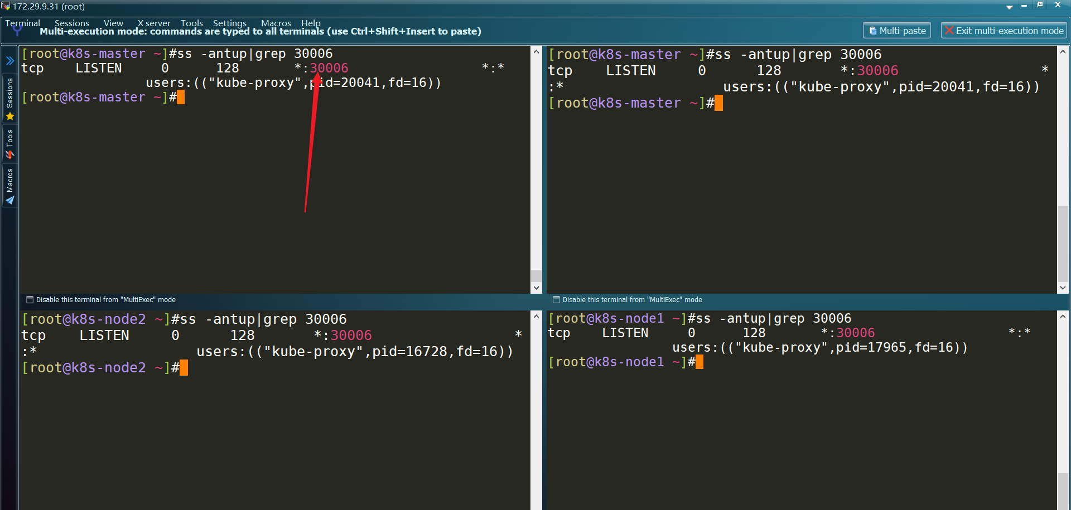Click kube-proxy pid=20041 text in top-left terminal
The image size is (1071, 510).
point(293,83)
